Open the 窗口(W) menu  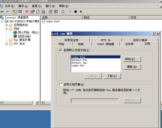pos(50,6)
